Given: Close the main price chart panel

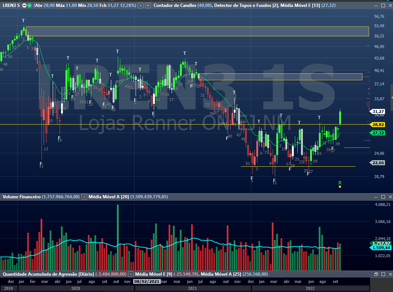Looking at the screenshot, I should click(x=390, y=5).
